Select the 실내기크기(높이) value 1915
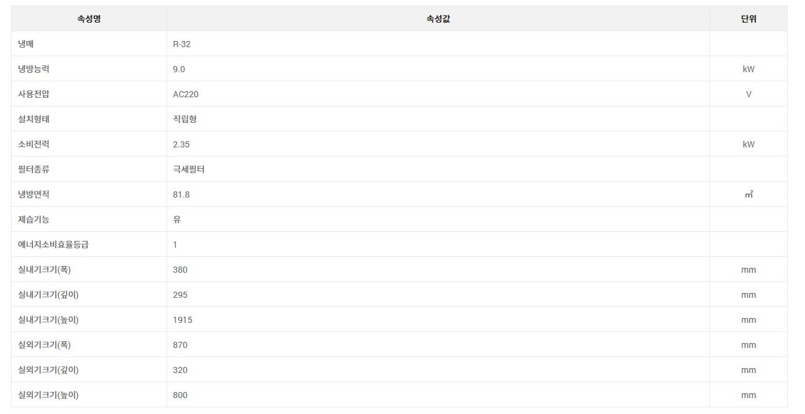 183,320
